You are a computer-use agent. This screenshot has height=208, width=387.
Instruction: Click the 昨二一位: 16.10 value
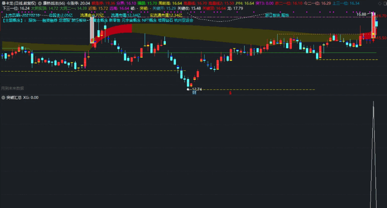(289, 3)
